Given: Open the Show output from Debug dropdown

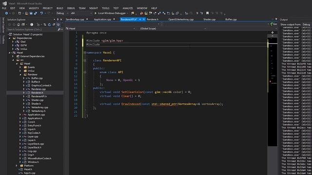Looking at the screenshot, I should click(307, 24).
